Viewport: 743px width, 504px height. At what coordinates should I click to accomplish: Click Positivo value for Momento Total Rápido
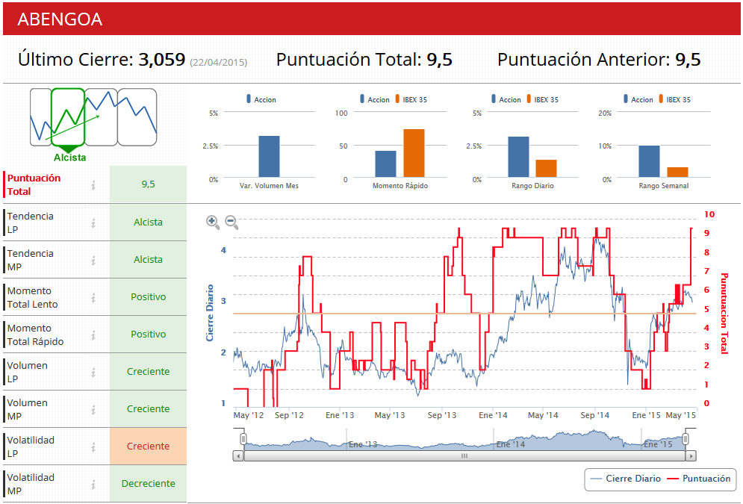pos(148,335)
